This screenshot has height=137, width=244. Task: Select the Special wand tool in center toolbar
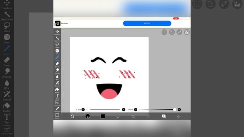click(x=57, y=84)
